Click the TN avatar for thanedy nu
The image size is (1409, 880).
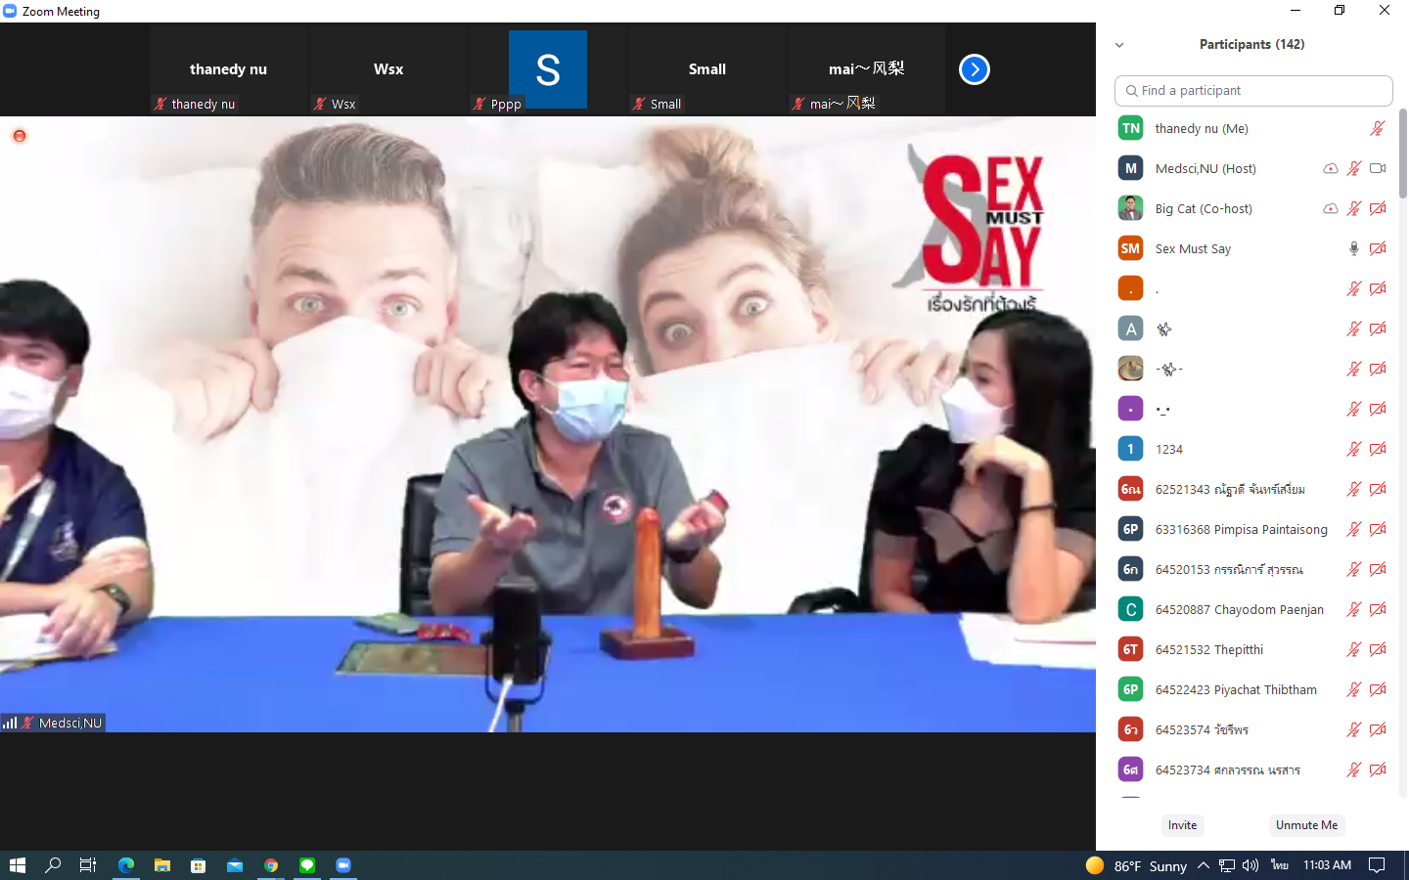[x=1130, y=128]
